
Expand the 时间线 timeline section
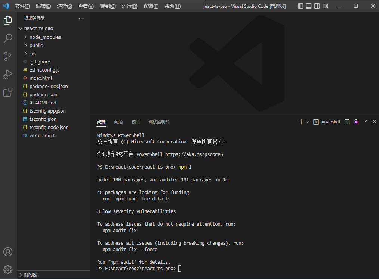point(53,275)
